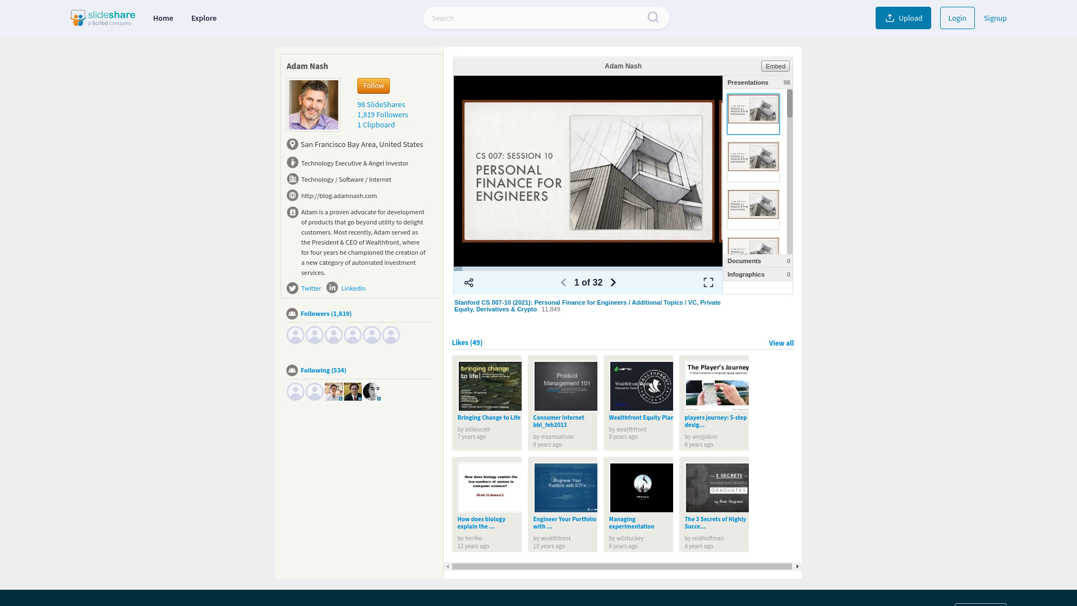Click the Login button
The width and height of the screenshot is (1077, 606).
(x=957, y=18)
